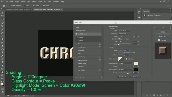Click the black shadow color swatch
The image size is (172, 97).
[136, 70]
